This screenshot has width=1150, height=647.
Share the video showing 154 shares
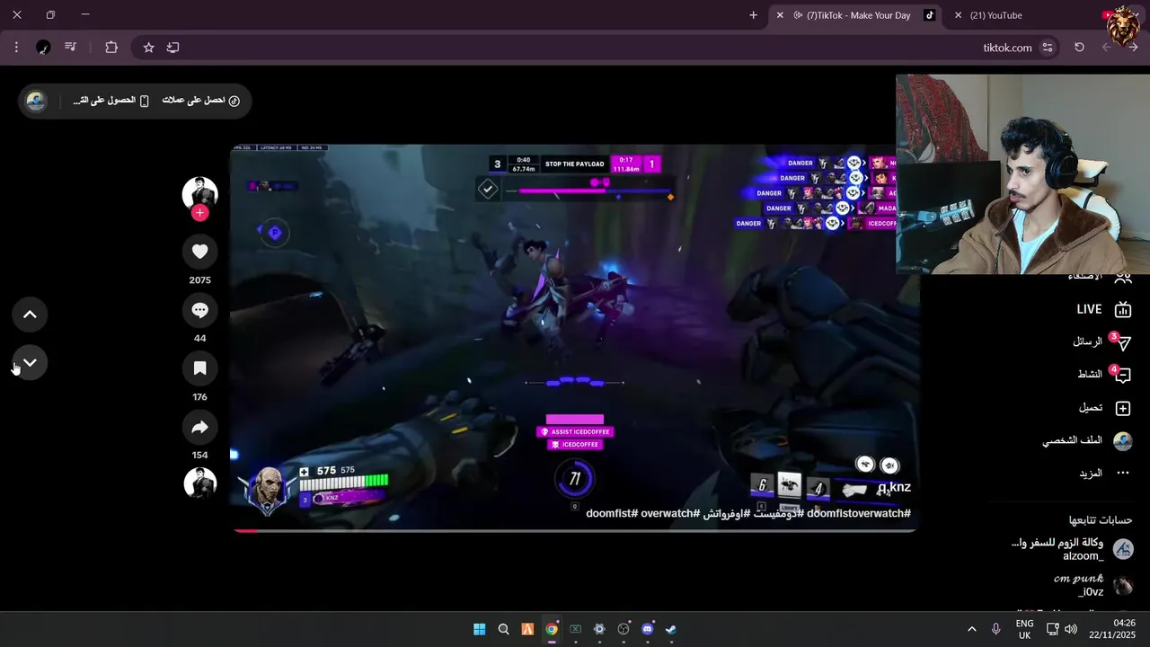tap(199, 427)
